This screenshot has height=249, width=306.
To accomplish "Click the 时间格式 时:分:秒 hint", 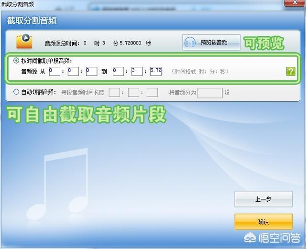I will [x=200, y=71].
